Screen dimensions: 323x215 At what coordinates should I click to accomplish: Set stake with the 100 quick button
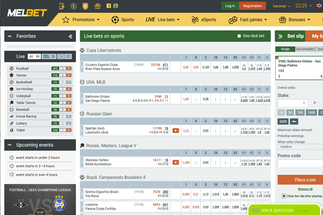click(300, 112)
